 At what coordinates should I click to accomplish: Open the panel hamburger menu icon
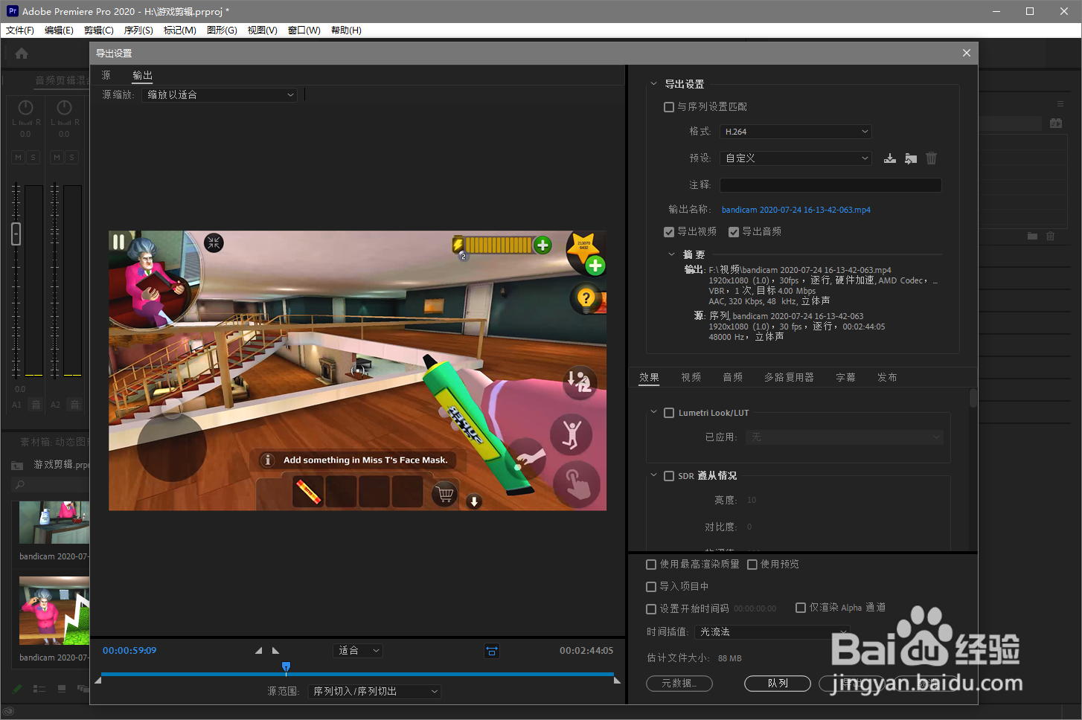pyautogui.click(x=1060, y=104)
